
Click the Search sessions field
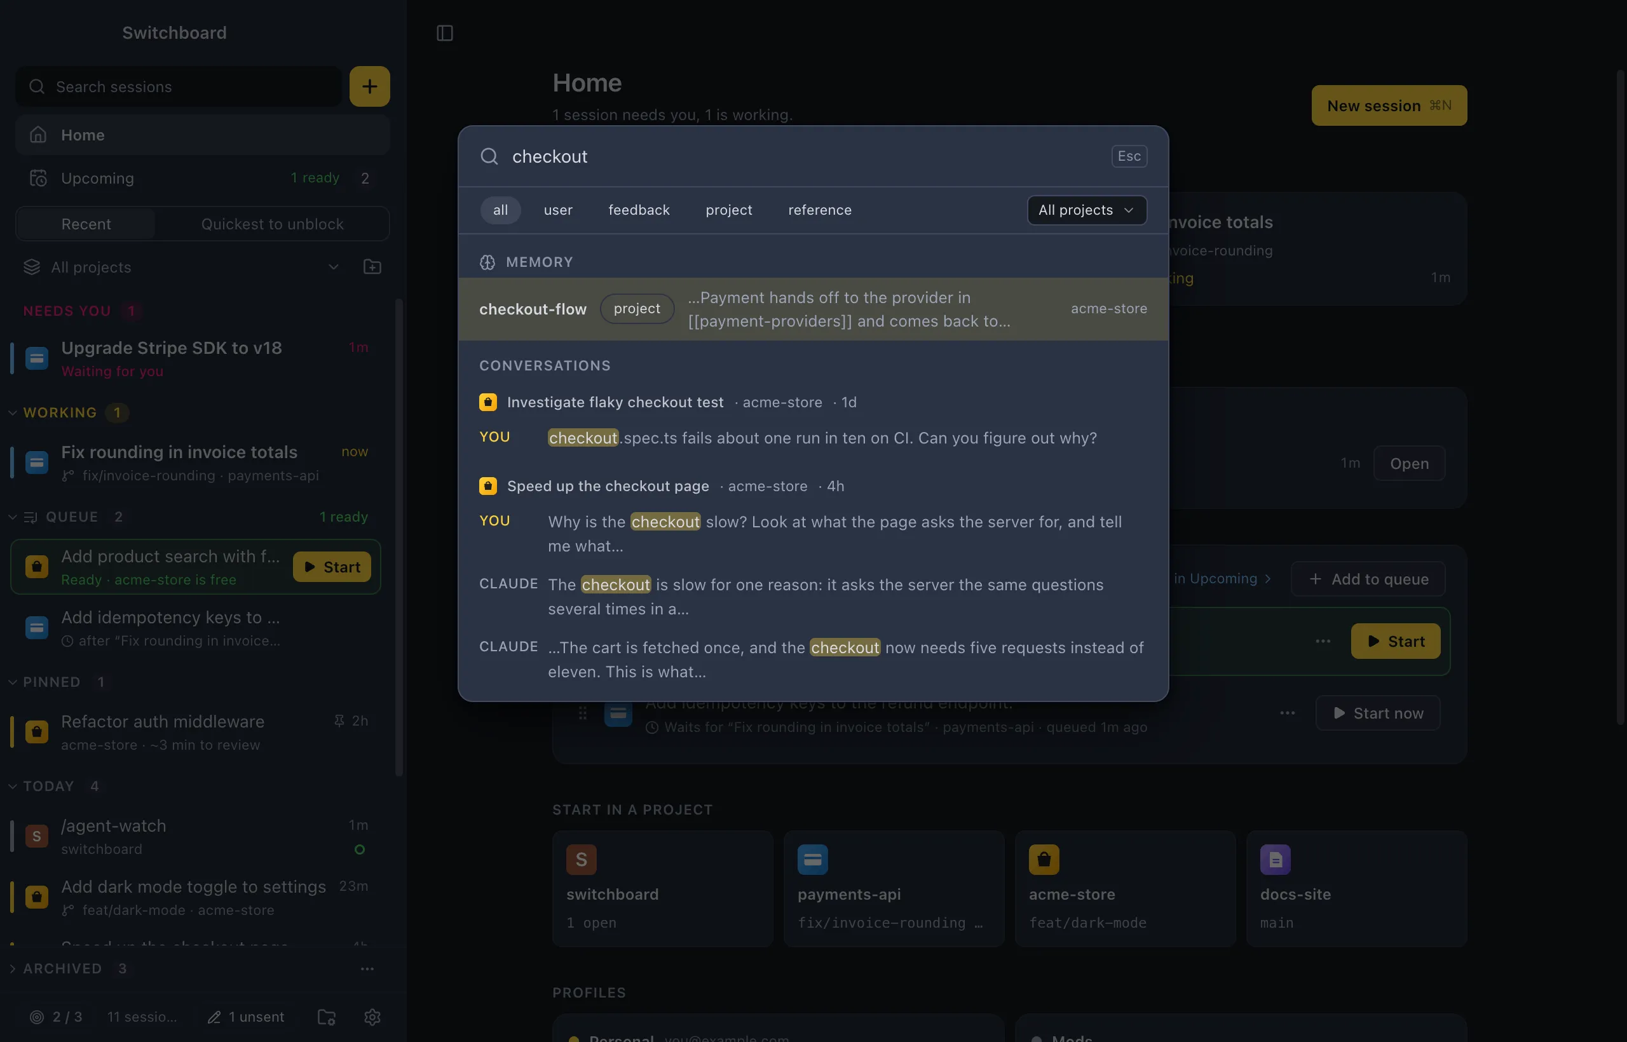click(179, 86)
